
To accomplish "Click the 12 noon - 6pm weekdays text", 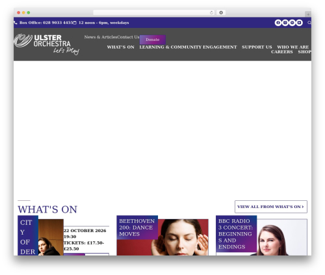I will [104, 23].
